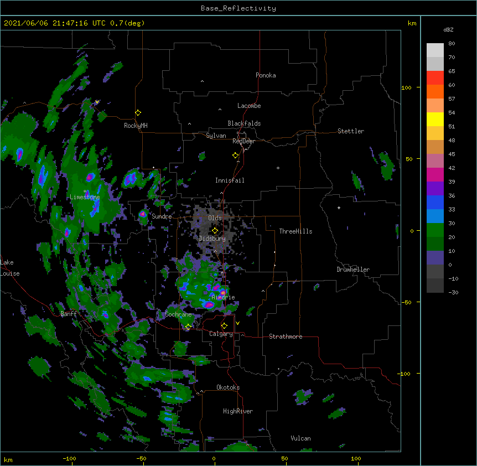Select the yellow 54-51 dBZ legend swatch
477x466 pixels.
pyautogui.click(x=435, y=120)
